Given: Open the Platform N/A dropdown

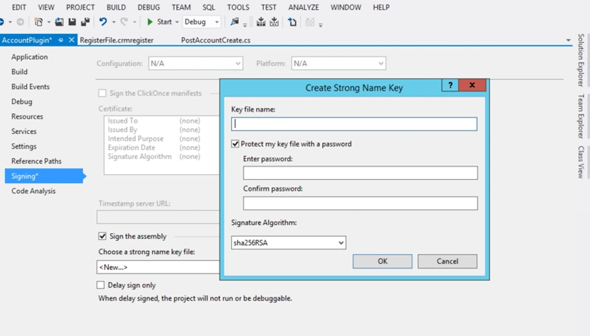Looking at the screenshot, I should coord(338,63).
